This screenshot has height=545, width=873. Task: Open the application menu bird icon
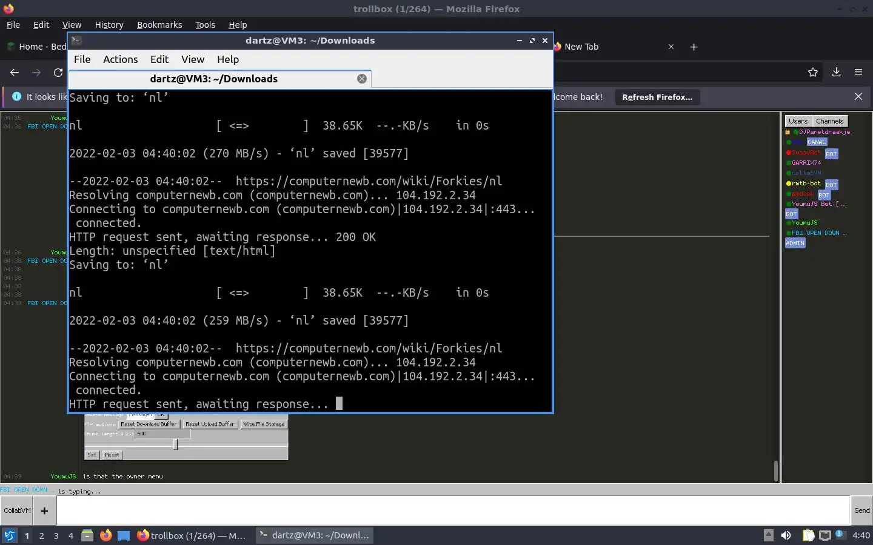coord(9,535)
